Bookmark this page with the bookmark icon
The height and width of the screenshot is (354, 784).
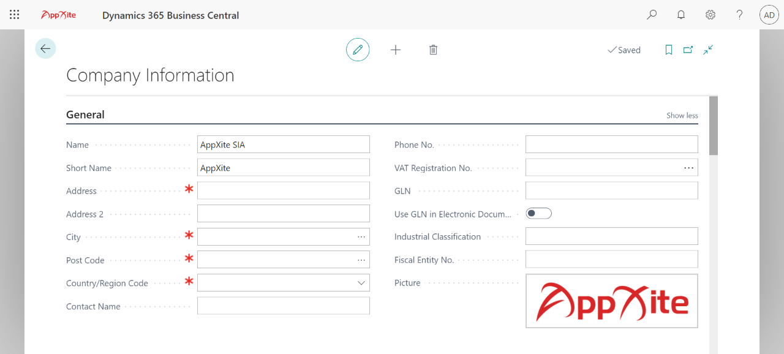click(x=668, y=50)
